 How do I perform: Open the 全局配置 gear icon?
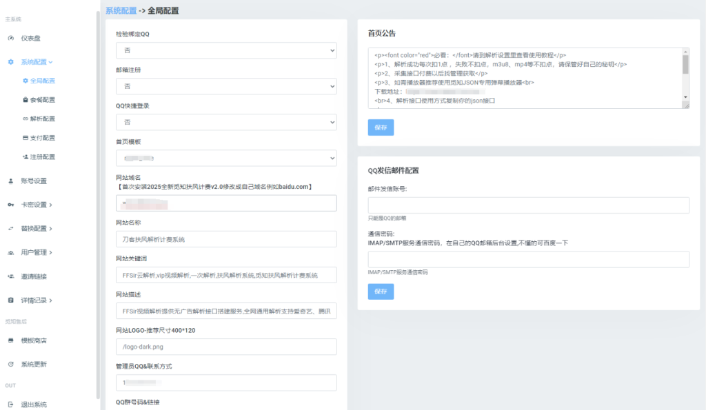click(27, 80)
